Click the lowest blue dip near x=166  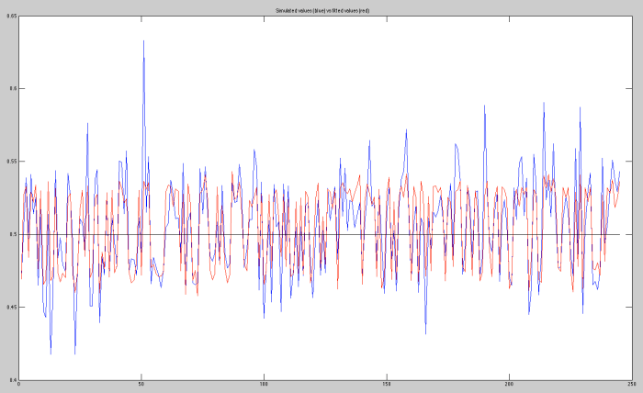425,332
